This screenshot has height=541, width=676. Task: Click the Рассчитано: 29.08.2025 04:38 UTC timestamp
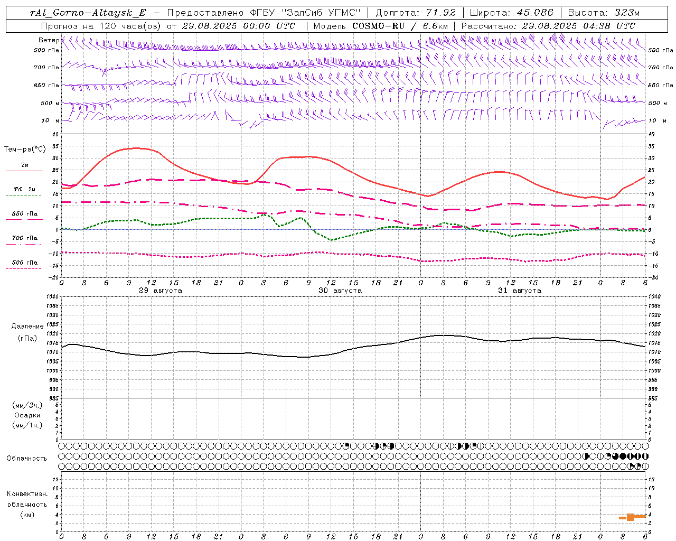548,26
